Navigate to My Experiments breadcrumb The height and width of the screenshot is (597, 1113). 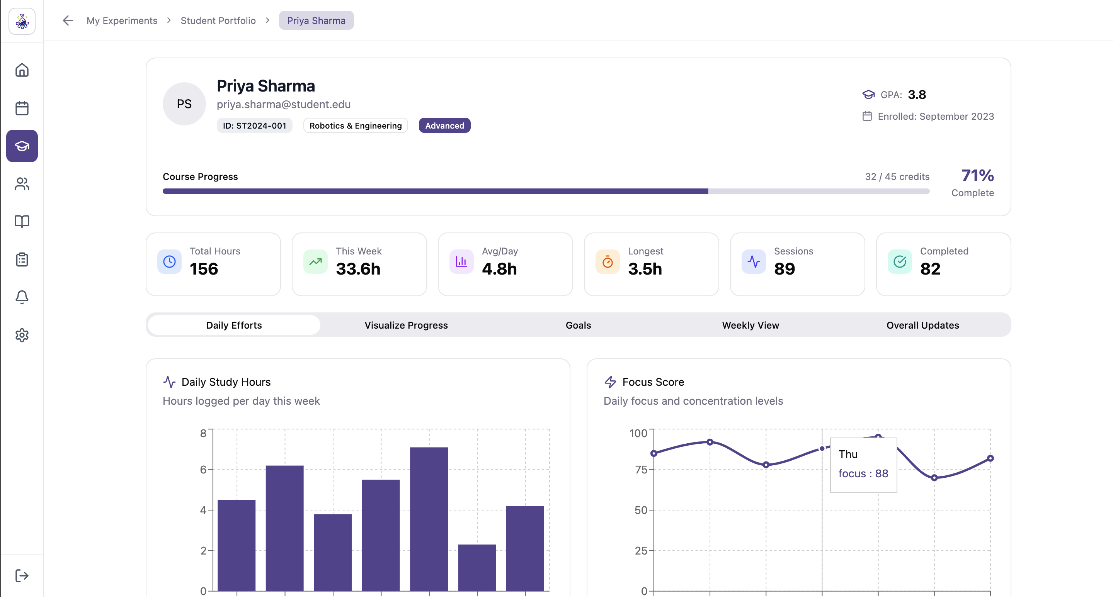pyautogui.click(x=122, y=20)
